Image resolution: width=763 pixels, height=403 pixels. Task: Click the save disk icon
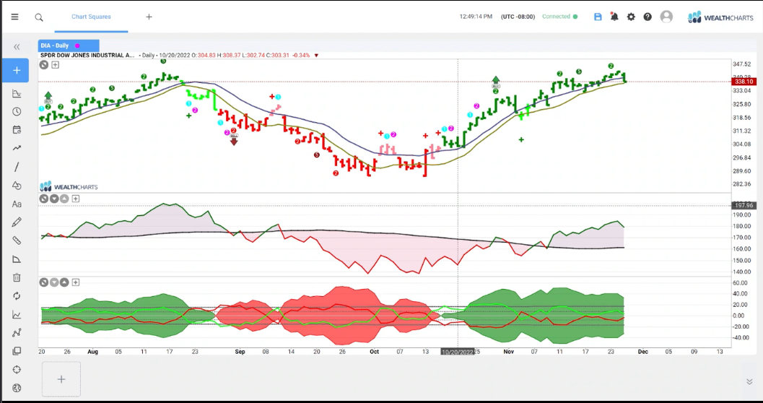[598, 17]
